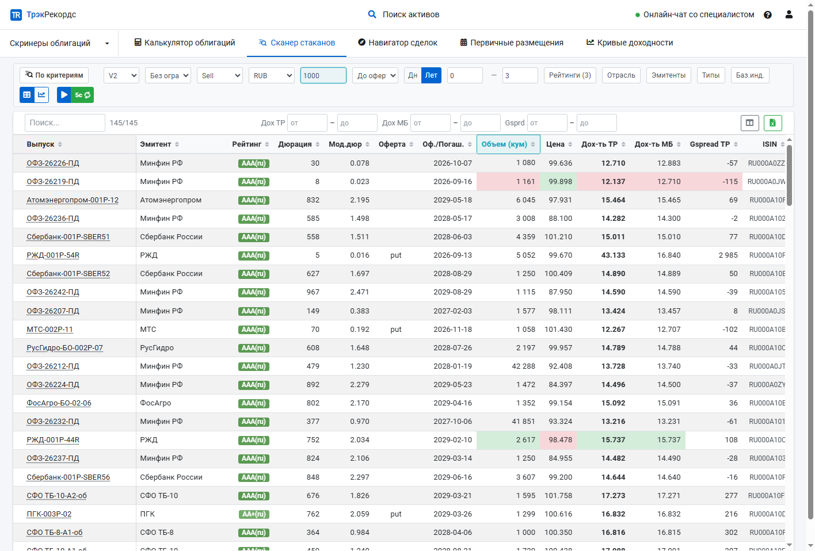Click Дох МБ 'от' input field

tap(431, 123)
